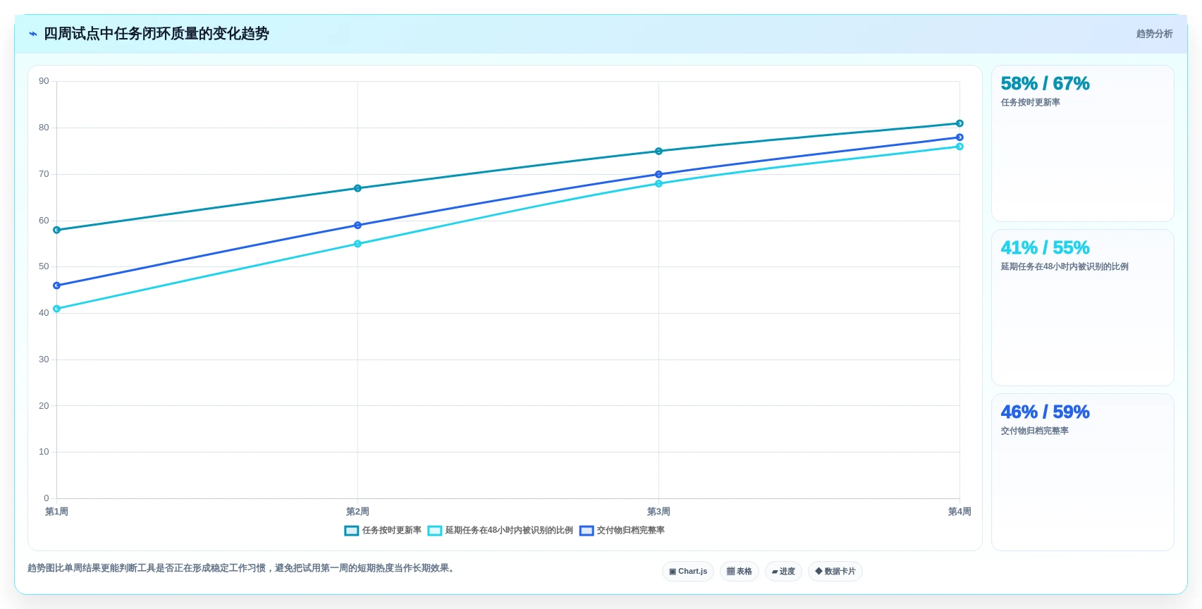Click the 20 label on the y-axis
Image resolution: width=1202 pixels, height=609 pixels.
[44, 406]
